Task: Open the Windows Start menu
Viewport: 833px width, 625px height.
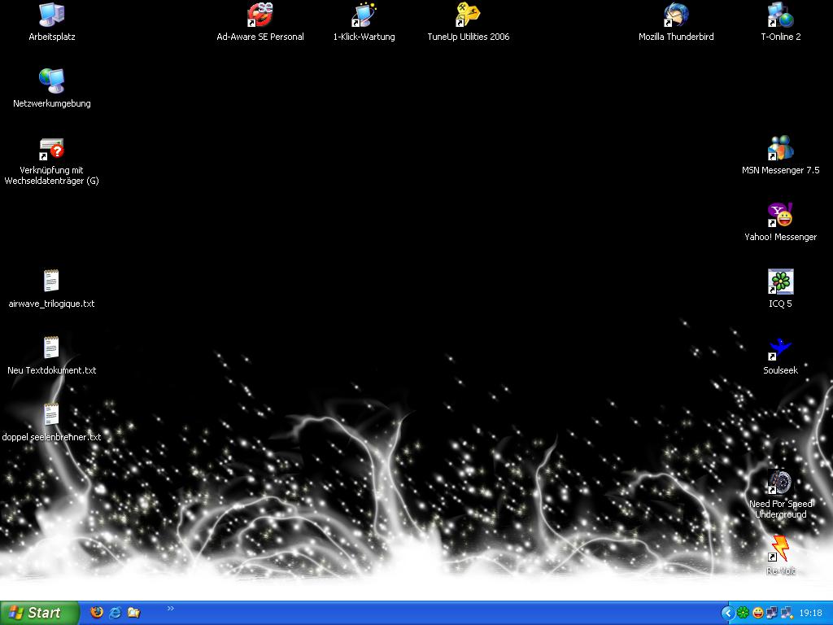Action: point(39,613)
